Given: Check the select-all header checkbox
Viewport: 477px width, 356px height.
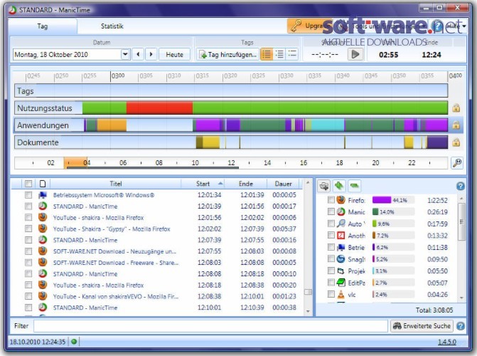Looking at the screenshot, I should pyautogui.click(x=28, y=184).
